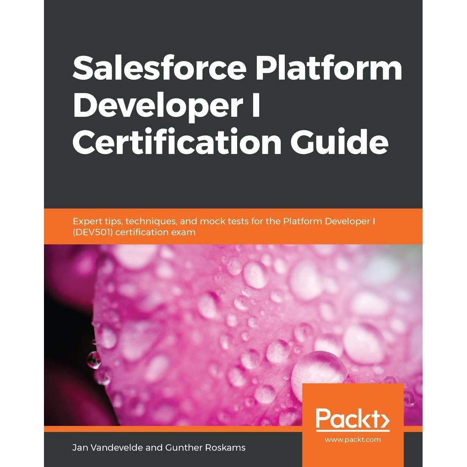Click the dark gray header area below the title
Screen dimensions: 467x467
(x=233, y=182)
